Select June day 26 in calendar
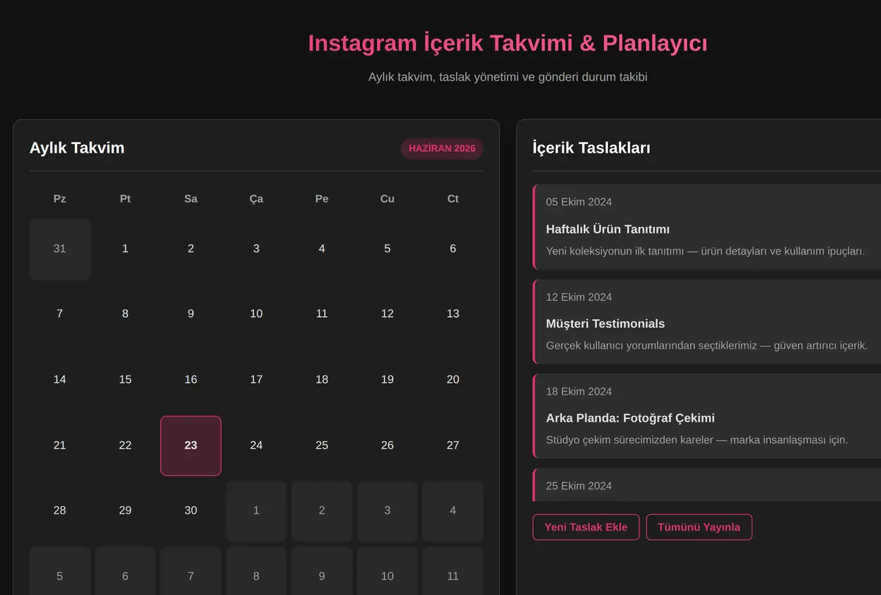Screen dimensions: 881x595 click(x=388, y=445)
